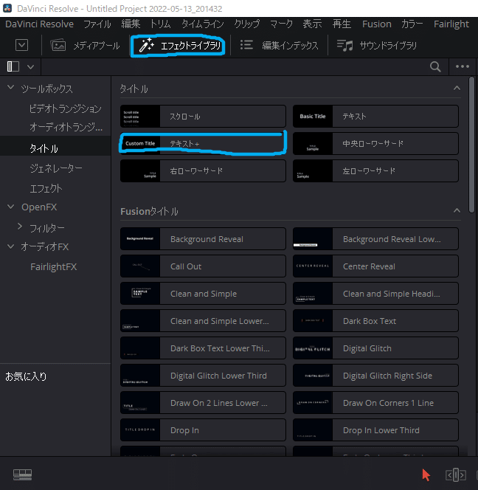Select ビデオトランジション in the sidebar
Viewport: 478px width, 490px height.
click(66, 108)
